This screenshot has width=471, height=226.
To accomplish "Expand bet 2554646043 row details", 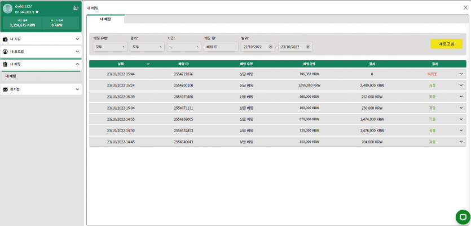I will [x=461, y=142].
